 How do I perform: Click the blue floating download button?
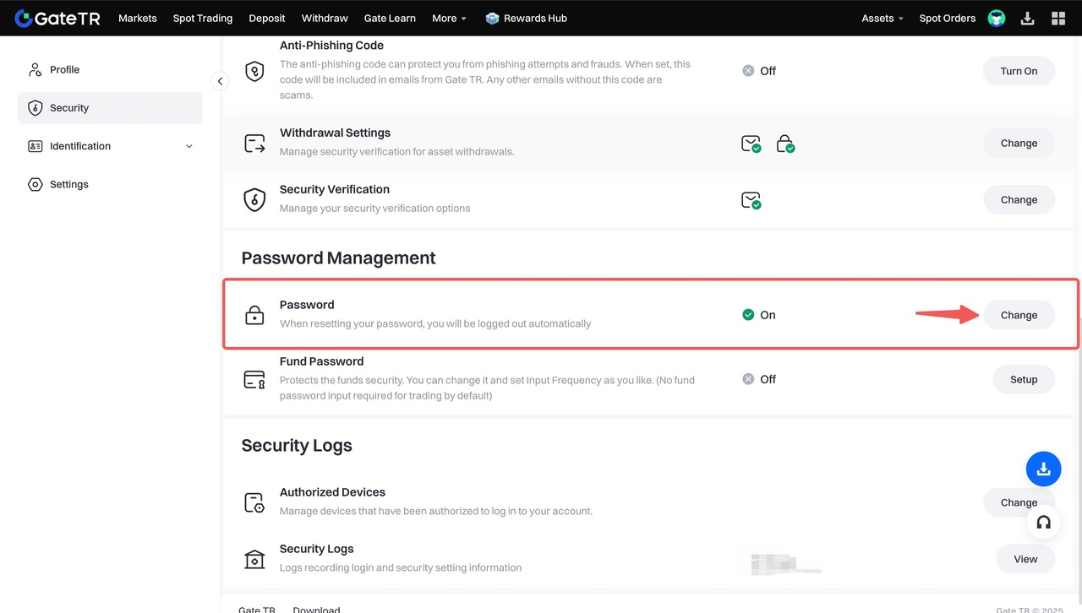point(1043,469)
